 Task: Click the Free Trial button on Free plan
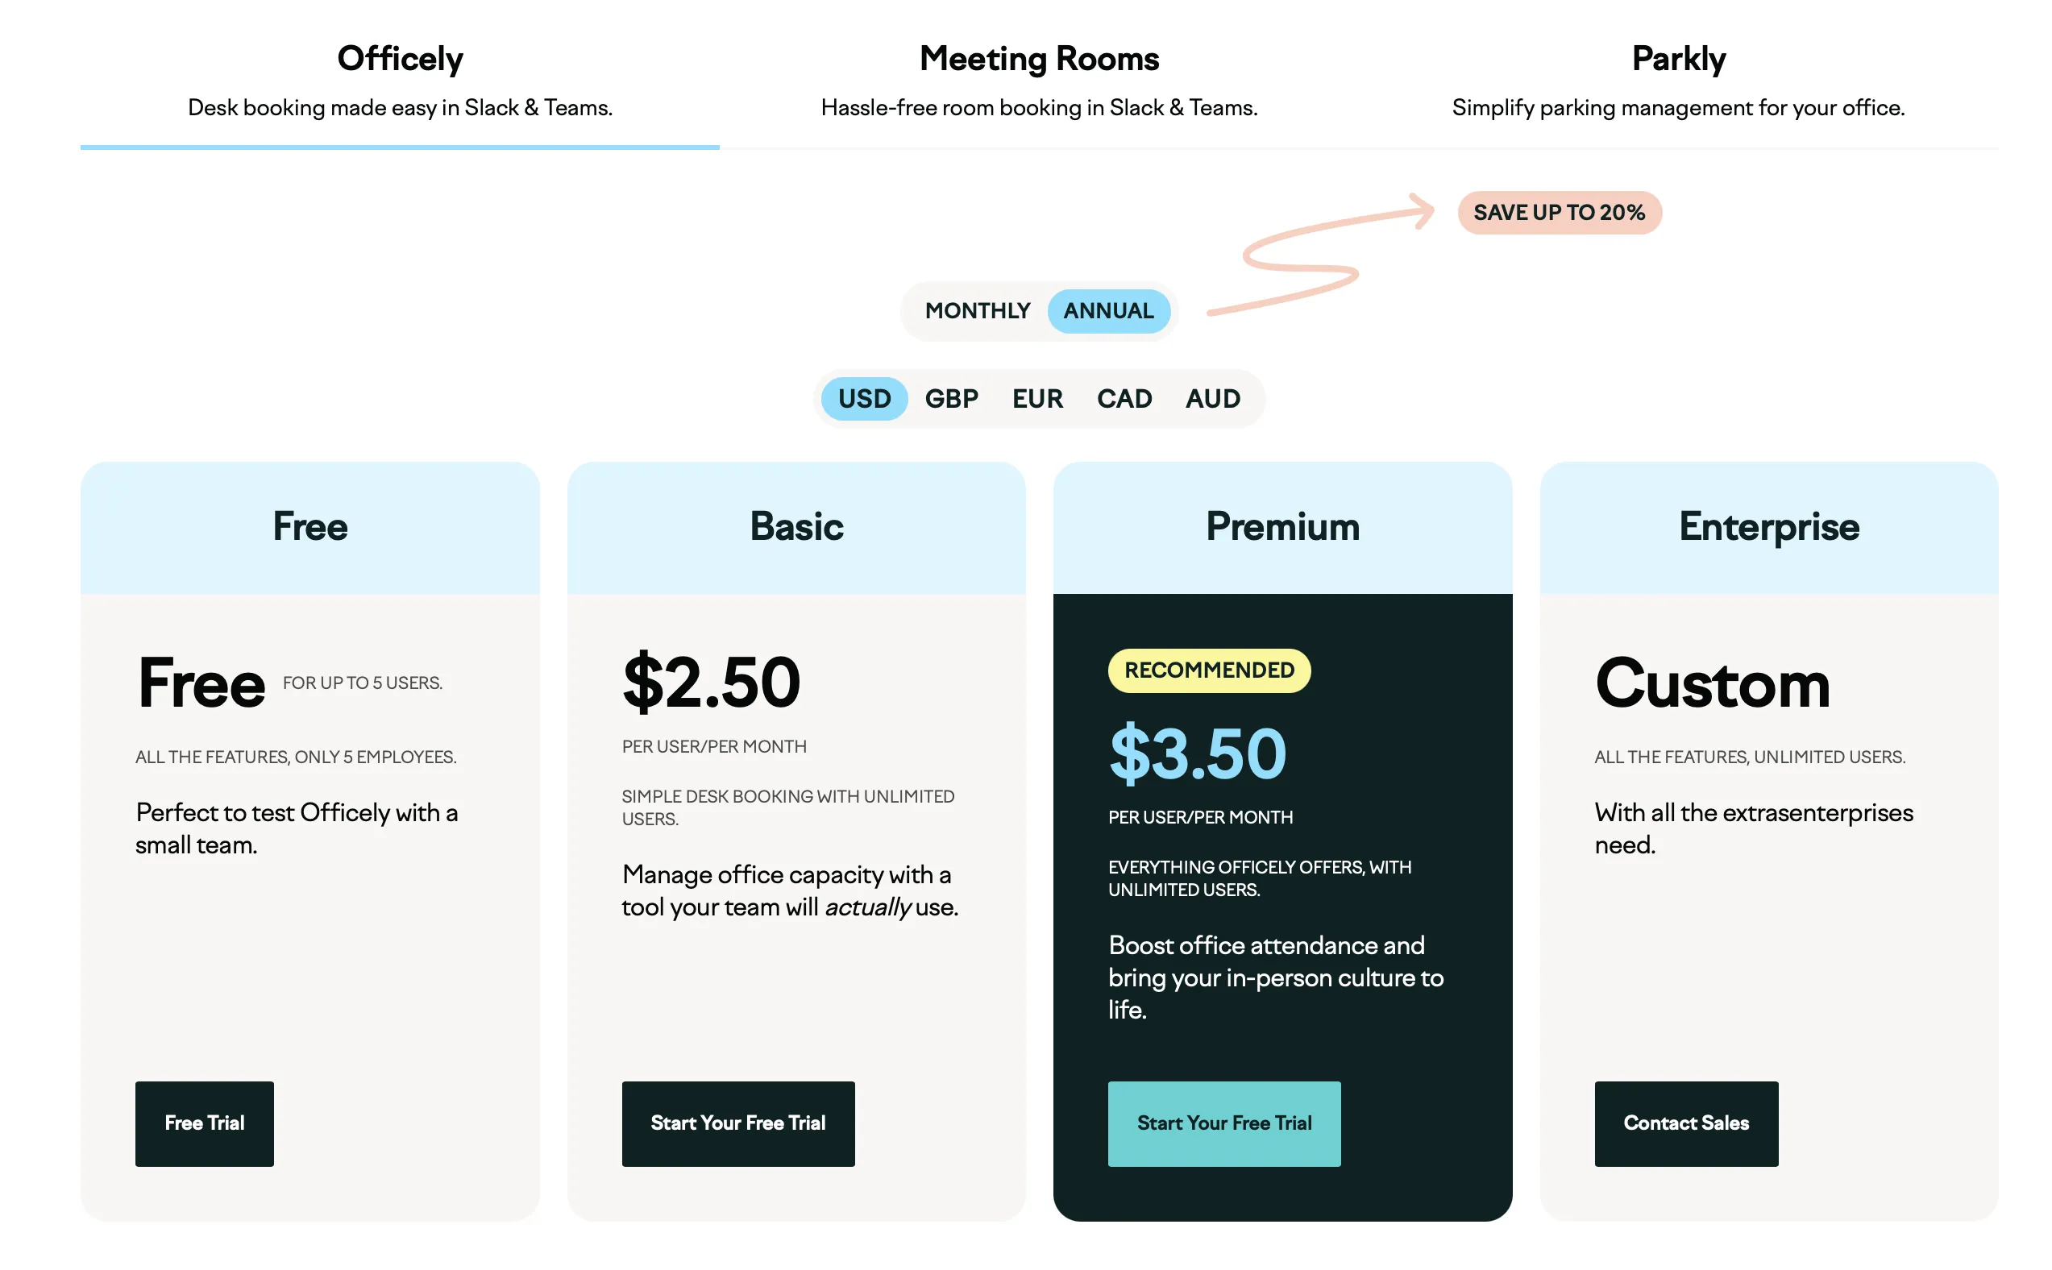coord(203,1123)
